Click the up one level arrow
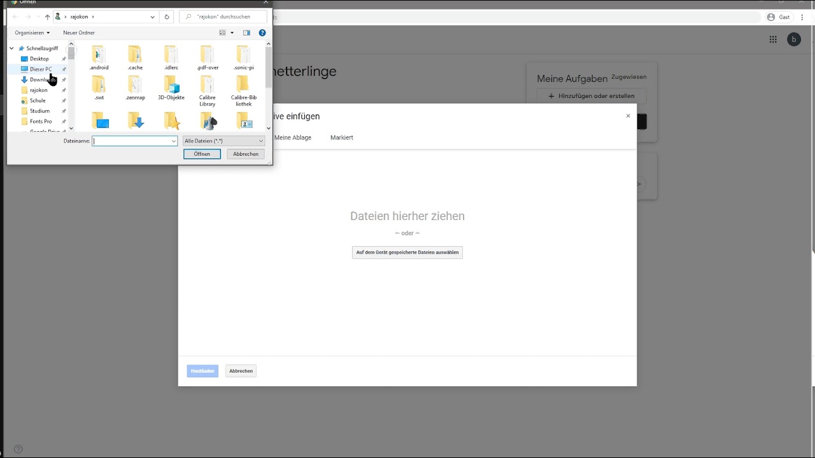 47,17
